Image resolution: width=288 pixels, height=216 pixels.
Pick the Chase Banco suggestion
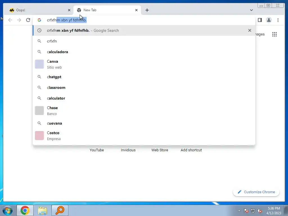pyautogui.click(x=144, y=111)
